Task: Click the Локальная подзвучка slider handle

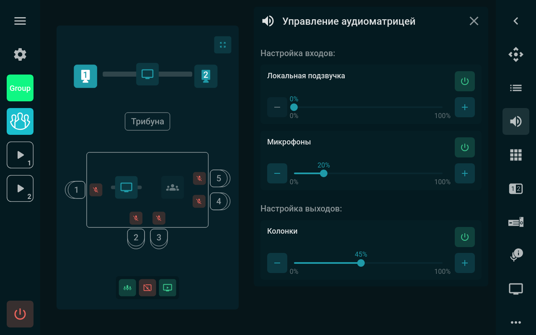Action: 294,107
